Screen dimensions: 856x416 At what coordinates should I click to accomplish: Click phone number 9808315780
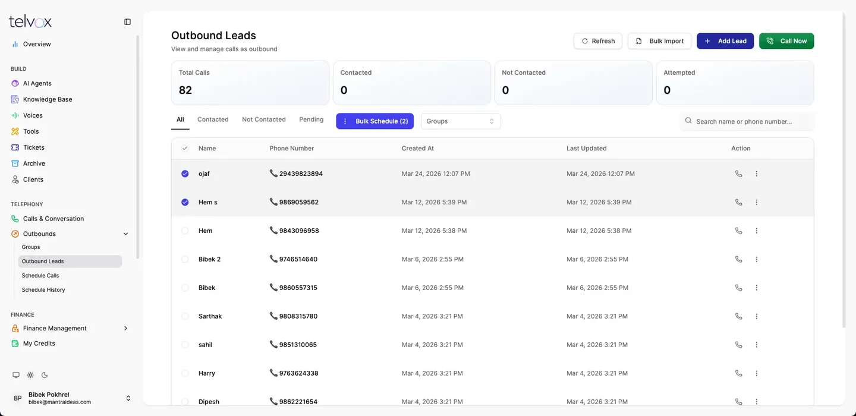(298, 316)
